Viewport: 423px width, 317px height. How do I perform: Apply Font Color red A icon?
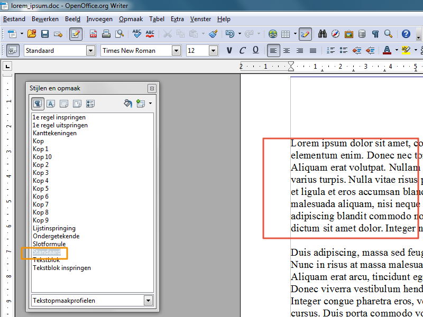click(x=387, y=50)
